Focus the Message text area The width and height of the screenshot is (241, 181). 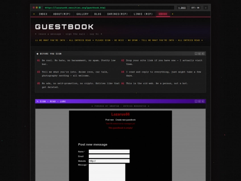[x=107, y=173]
